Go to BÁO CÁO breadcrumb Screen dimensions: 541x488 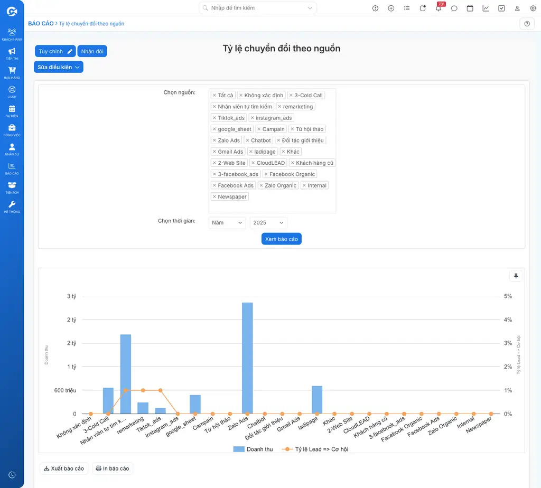click(x=41, y=23)
